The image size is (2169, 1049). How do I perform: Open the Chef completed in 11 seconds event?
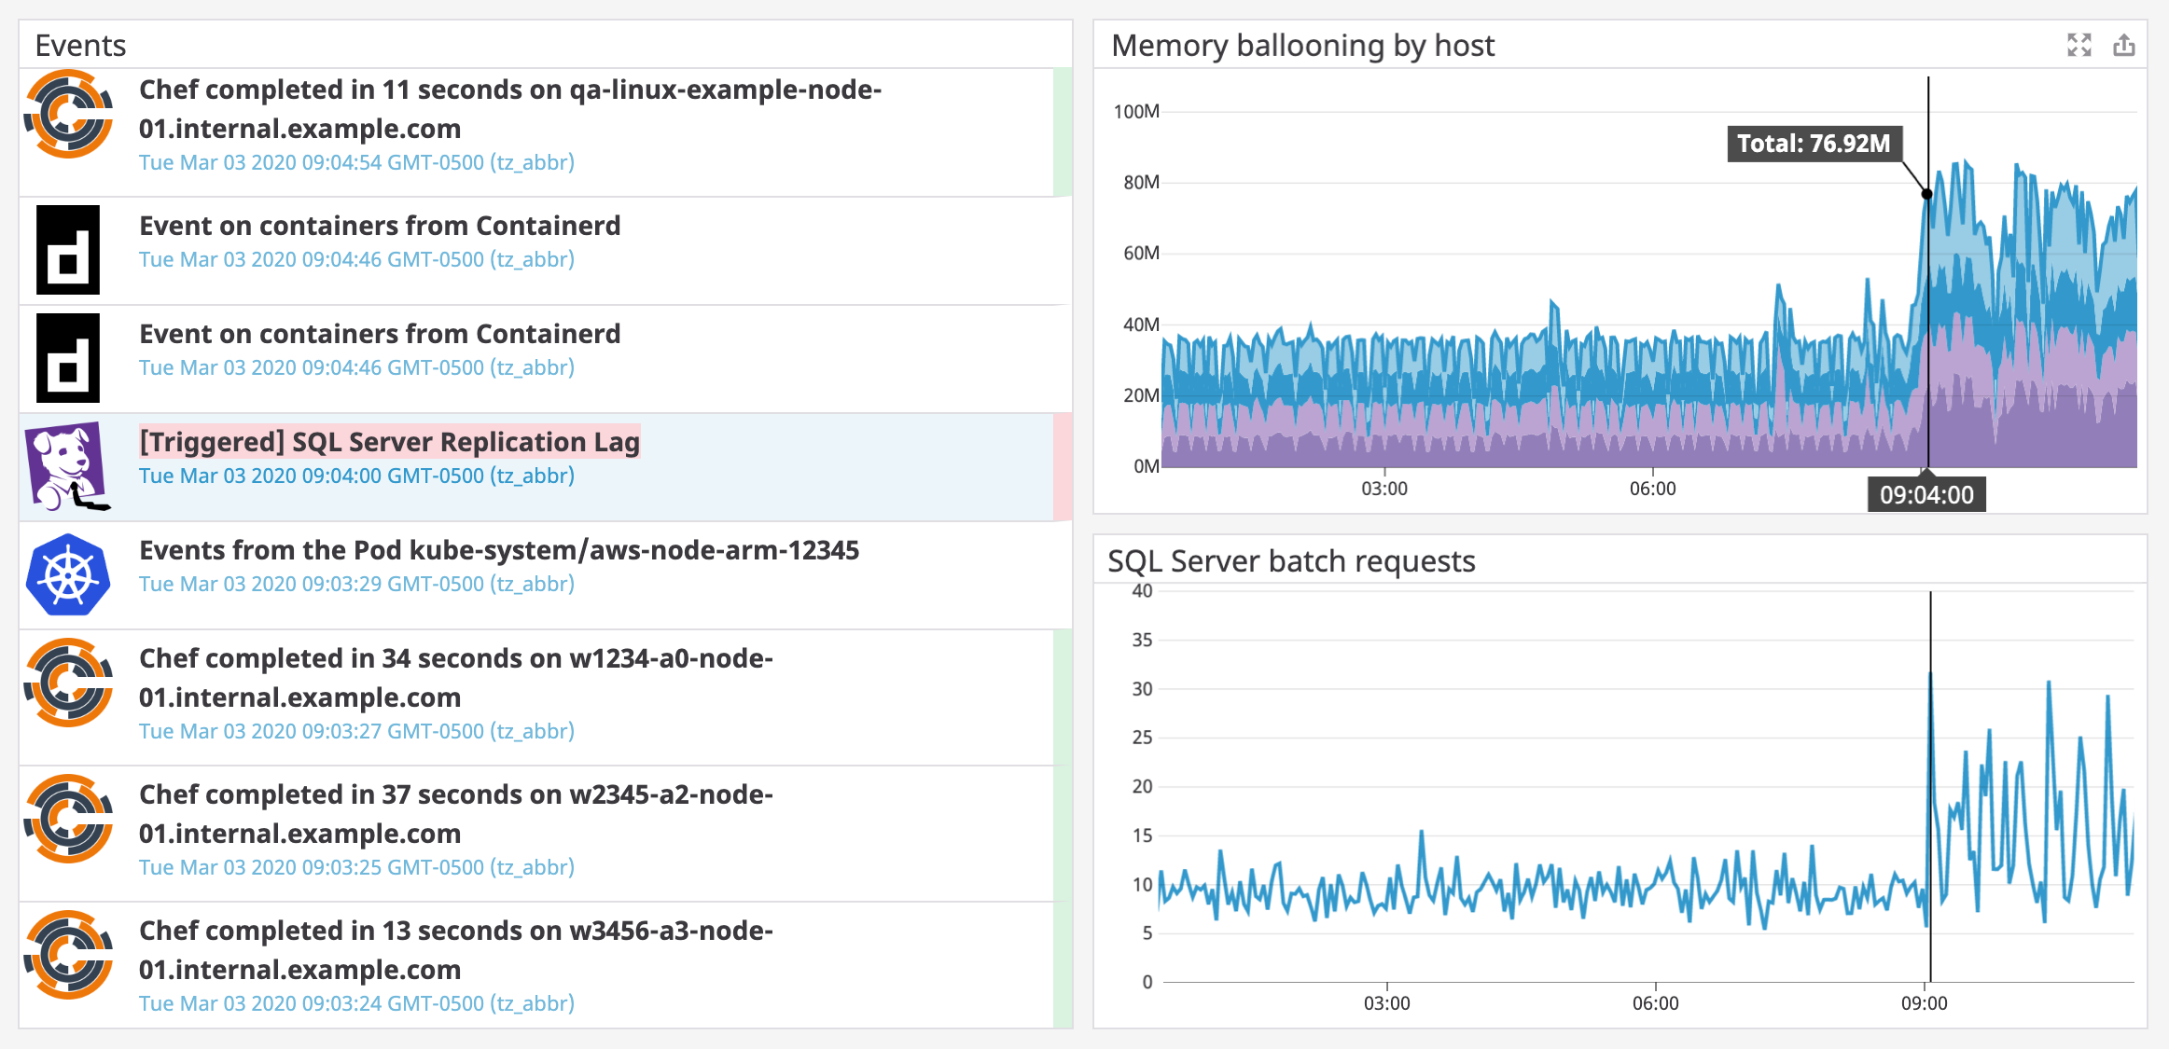[508, 108]
